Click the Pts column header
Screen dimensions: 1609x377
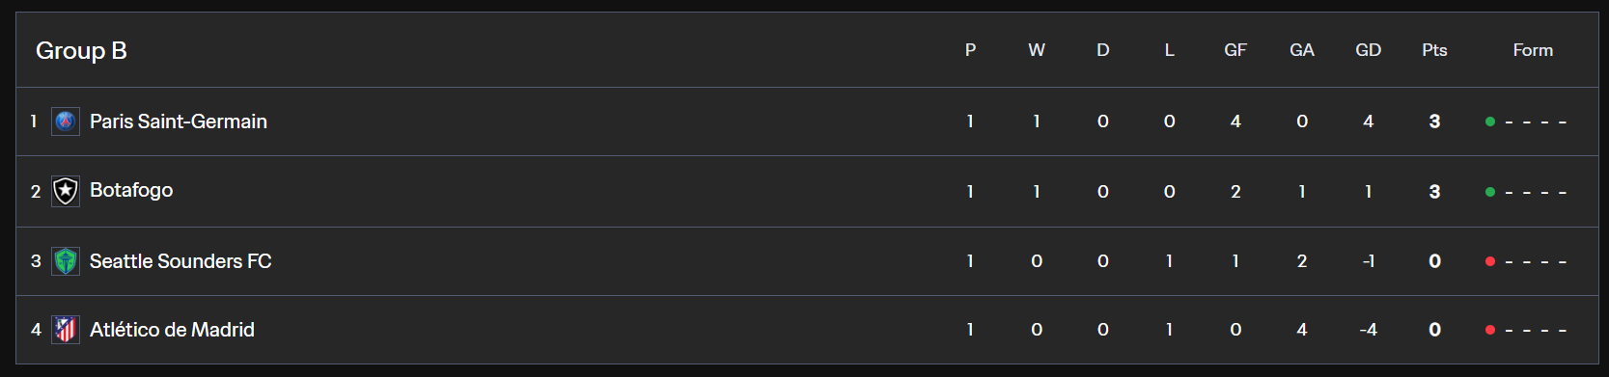click(1434, 50)
